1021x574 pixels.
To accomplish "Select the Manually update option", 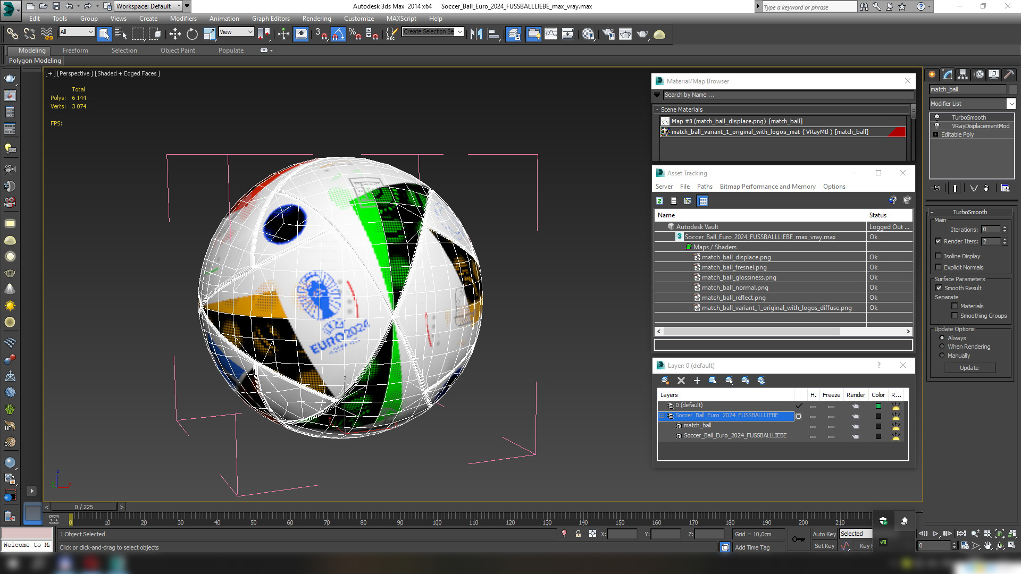I will [942, 356].
